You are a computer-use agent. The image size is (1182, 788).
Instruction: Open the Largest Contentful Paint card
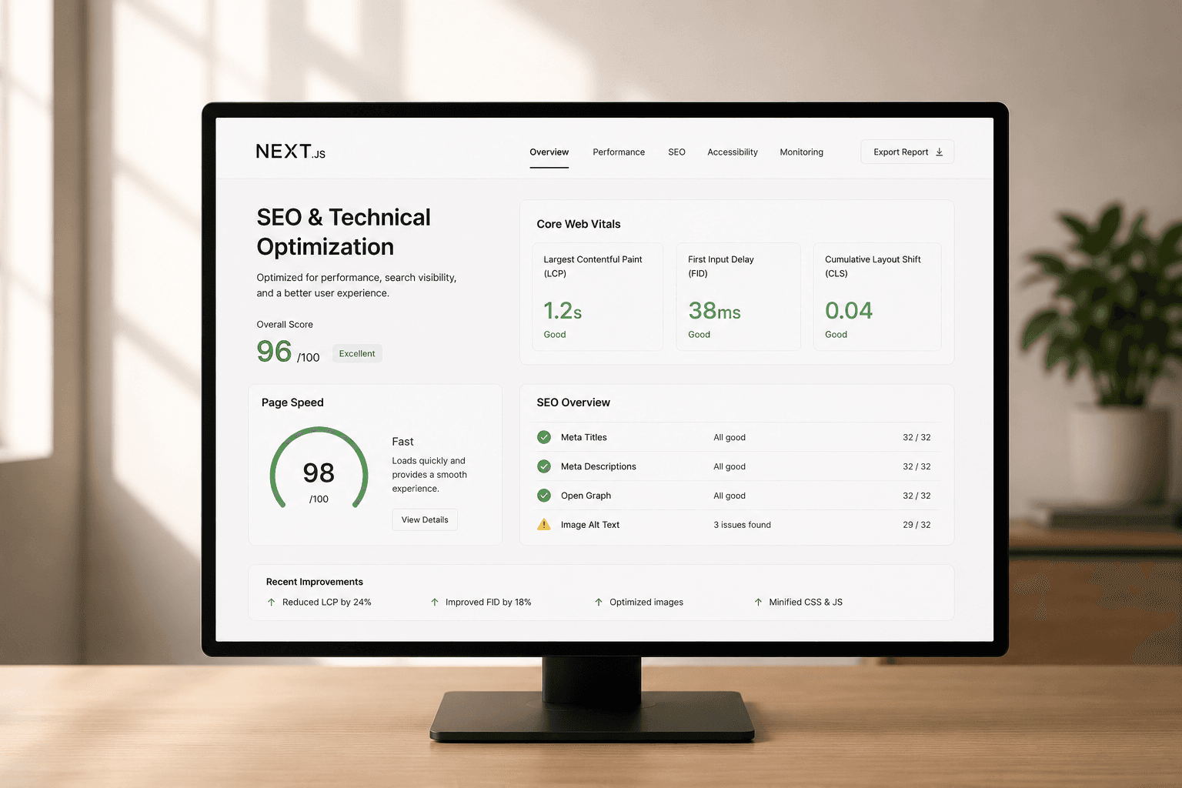(598, 297)
